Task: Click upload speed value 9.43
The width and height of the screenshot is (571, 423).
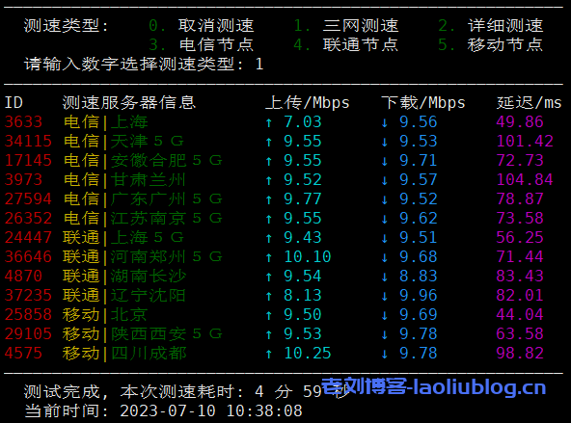Action: 303,237
